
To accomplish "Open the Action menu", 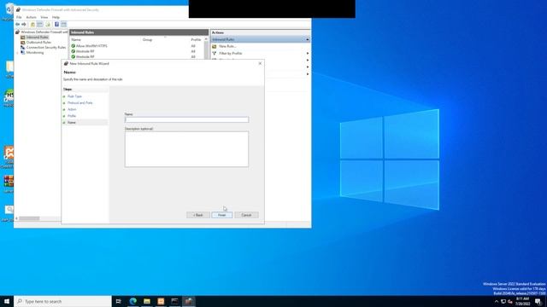I will pos(31,17).
